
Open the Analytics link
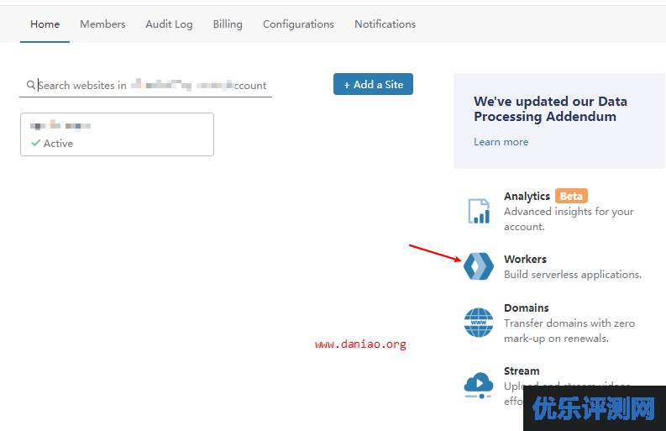(527, 196)
